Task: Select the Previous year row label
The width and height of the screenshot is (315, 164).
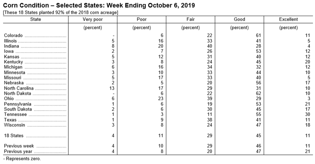Action: [18, 151]
